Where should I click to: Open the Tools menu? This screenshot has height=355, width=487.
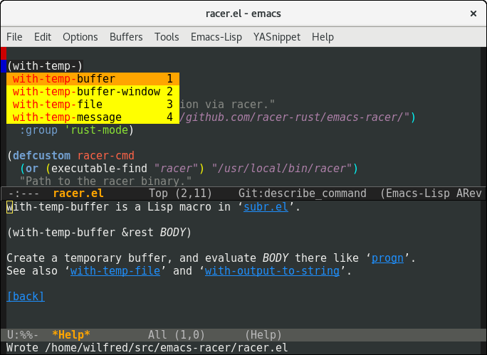[x=167, y=37]
